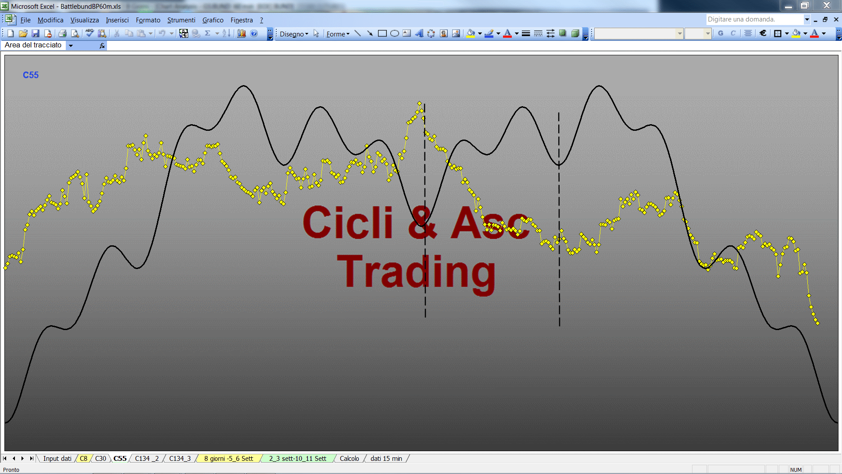Click the insert function fx button
The image size is (842, 474).
102,45
